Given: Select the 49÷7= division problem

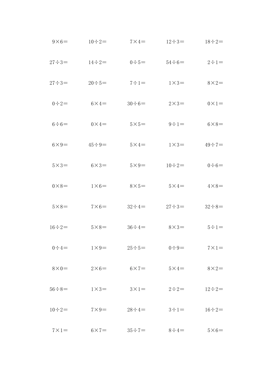Looking at the screenshot, I should [x=214, y=145].
